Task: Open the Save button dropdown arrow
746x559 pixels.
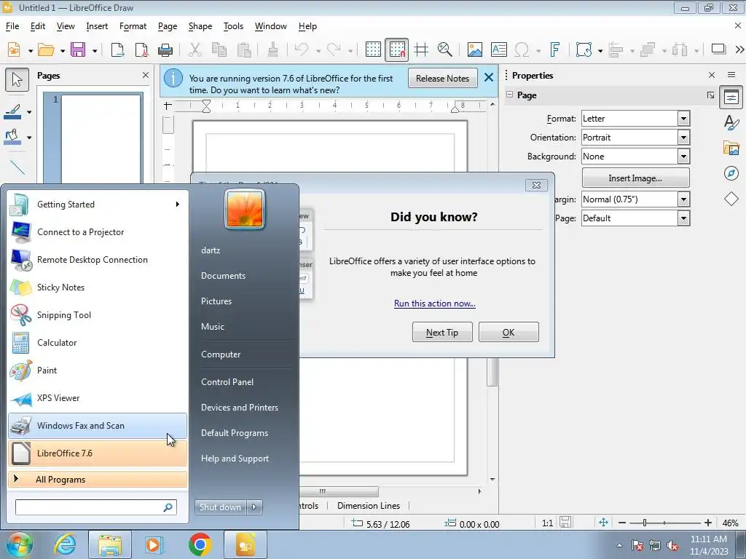Action: click(x=94, y=50)
